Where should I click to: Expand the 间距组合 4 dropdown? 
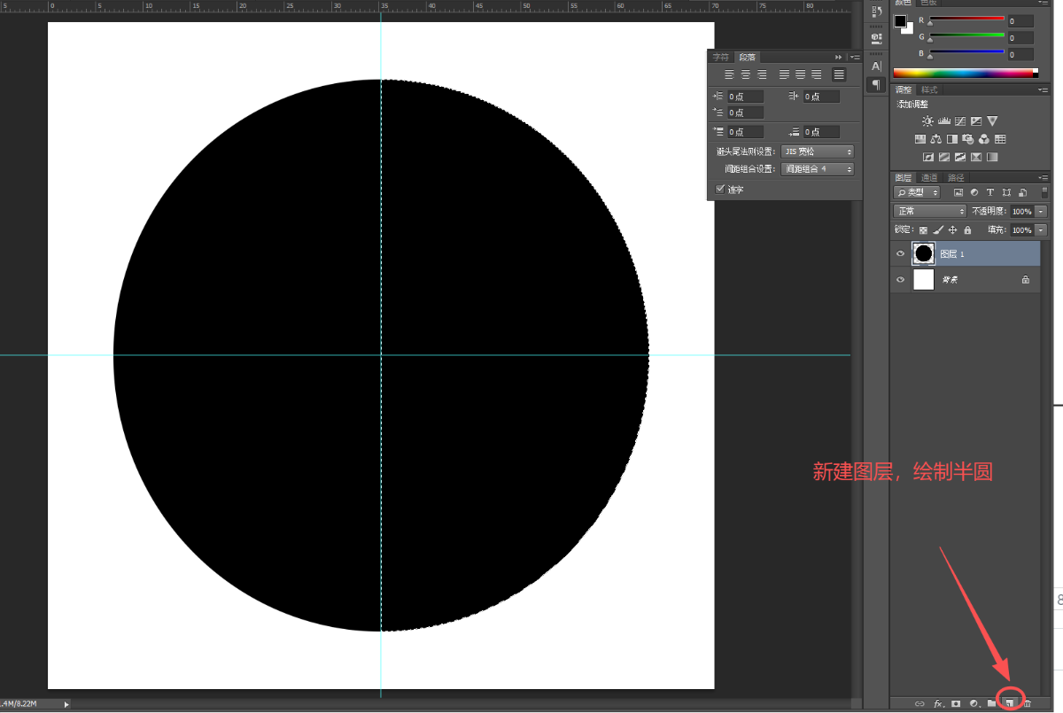coord(818,169)
